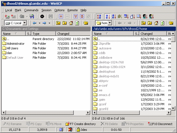The height and width of the screenshot is (133, 177).
Task: Open the Options menu
Action: tap(59, 10)
